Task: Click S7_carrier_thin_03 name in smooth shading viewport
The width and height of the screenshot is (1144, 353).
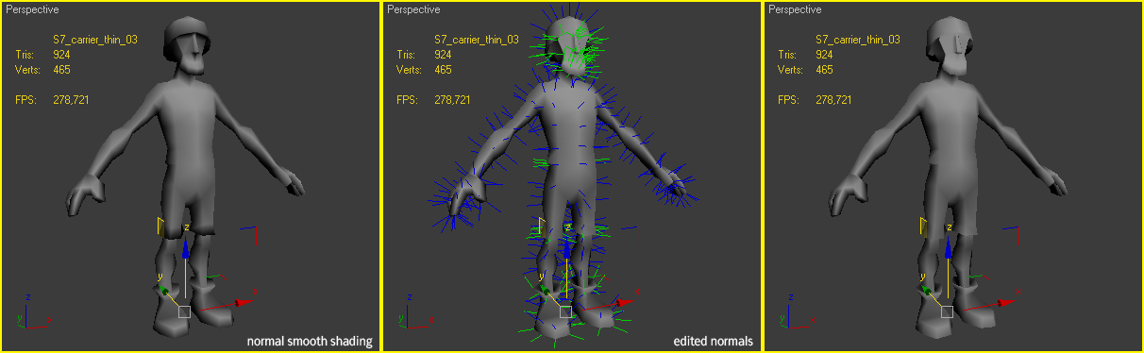Action: click(95, 40)
